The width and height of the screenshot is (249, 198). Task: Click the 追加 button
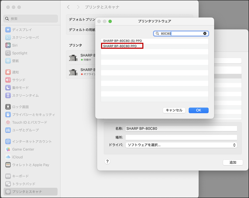point(233,162)
